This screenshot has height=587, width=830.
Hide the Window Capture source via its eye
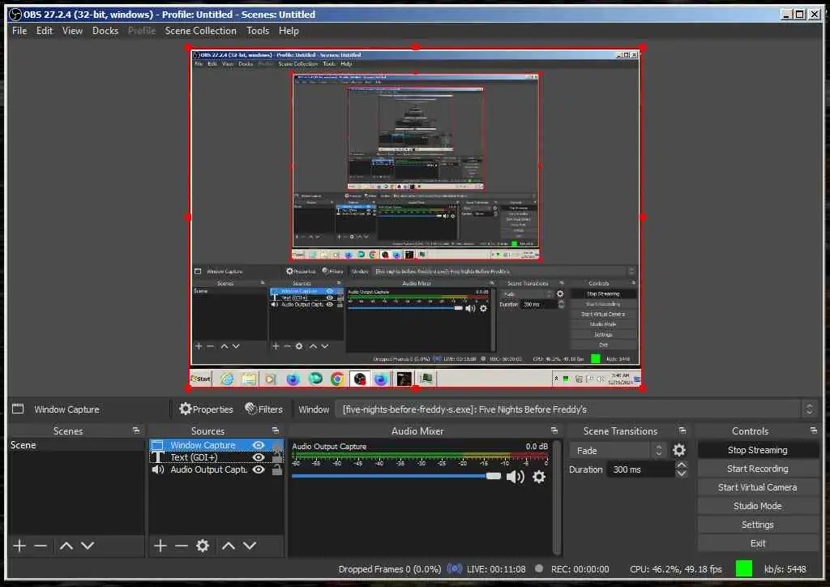click(x=259, y=445)
